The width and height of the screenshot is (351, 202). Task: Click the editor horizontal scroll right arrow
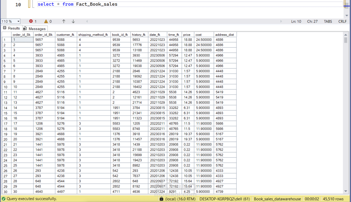(x=281, y=21)
